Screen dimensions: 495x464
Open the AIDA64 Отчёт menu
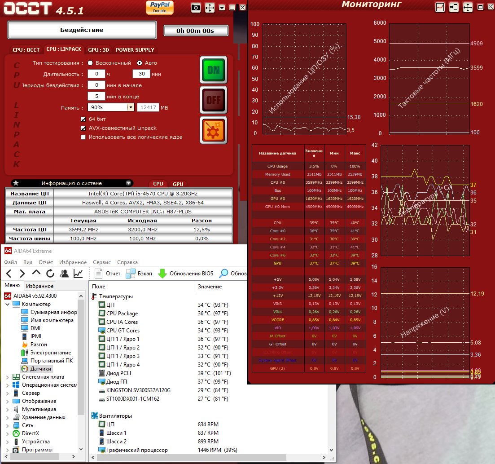[x=46, y=262]
